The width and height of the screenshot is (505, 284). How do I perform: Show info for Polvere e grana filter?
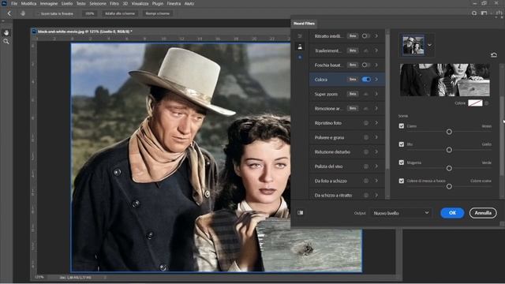tap(366, 137)
